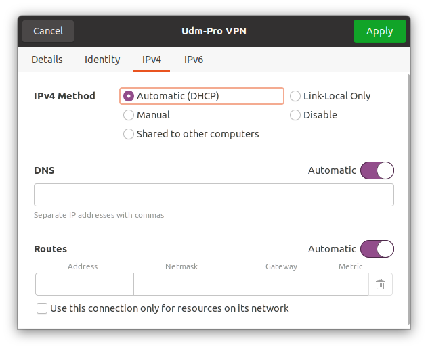Toggle the DNS Automatic switch
Screen dimensions: 428x349
tap(377, 170)
